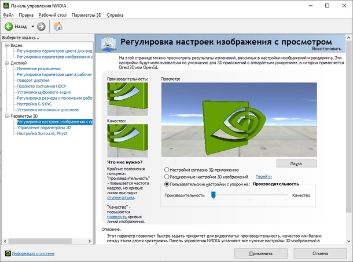Viewport: 353px width, 262px height.
Task: Open Установка нескольких дисплеев
Action: 48,110
